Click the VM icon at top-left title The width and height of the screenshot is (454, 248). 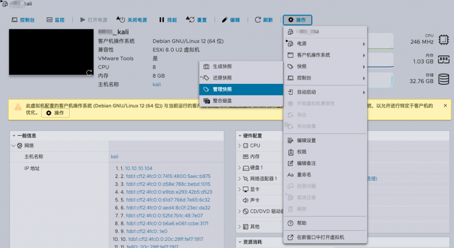[x=4, y=4]
